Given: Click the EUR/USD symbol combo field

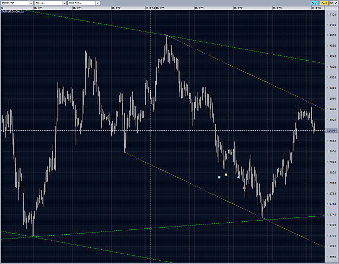Looking at the screenshot, I should [x=15, y=3].
